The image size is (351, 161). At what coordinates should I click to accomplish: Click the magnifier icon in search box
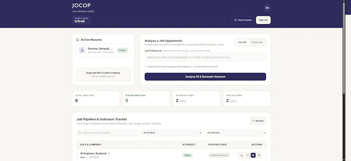(x=80, y=133)
